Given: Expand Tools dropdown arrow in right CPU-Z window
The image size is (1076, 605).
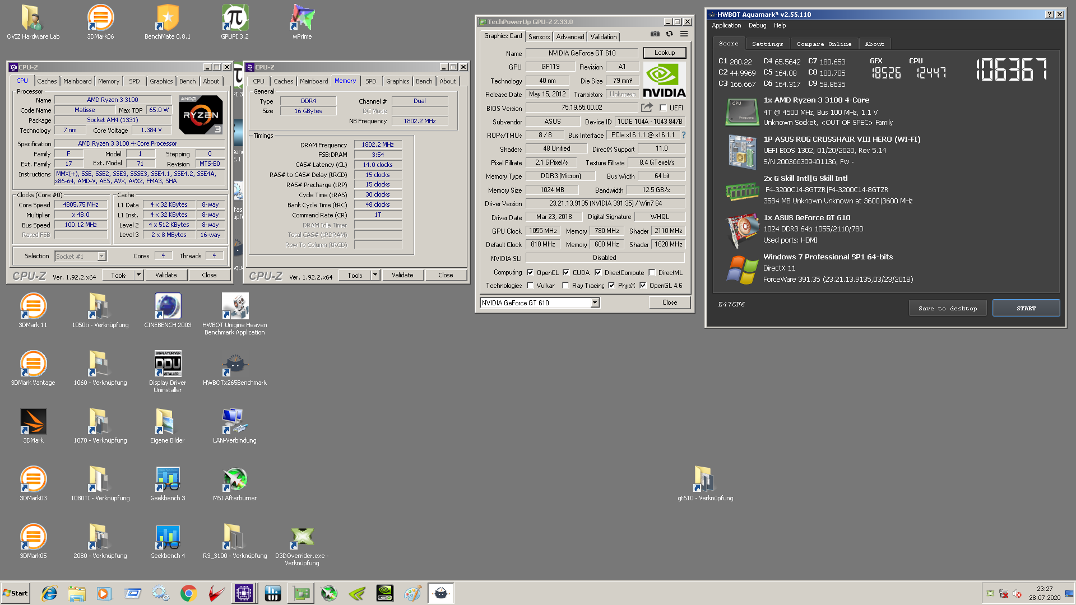Looking at the screenshot, I should pyautogui.click(x=375, y=275).
